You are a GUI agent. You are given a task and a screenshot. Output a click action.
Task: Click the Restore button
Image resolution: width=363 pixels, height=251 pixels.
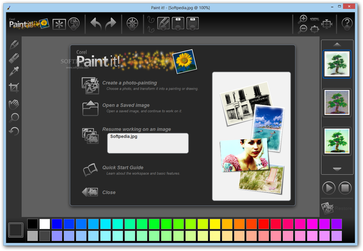coord(337,208)
